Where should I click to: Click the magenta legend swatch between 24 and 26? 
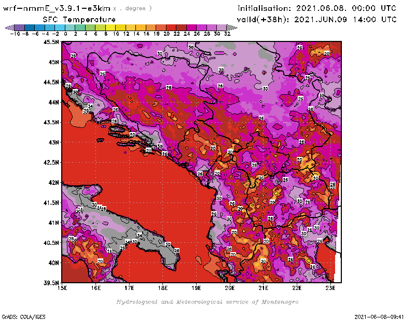191,27
